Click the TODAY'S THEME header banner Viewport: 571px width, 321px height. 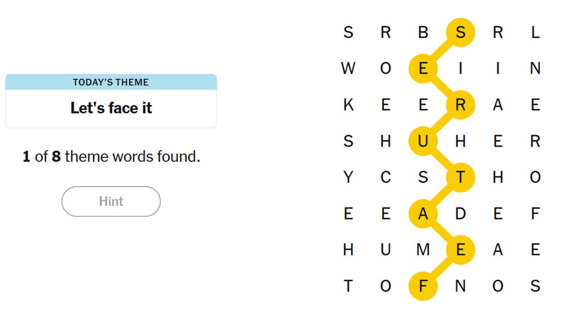click(110, 81)
